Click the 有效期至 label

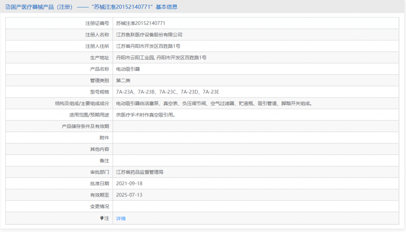click(x=99, y=195)
